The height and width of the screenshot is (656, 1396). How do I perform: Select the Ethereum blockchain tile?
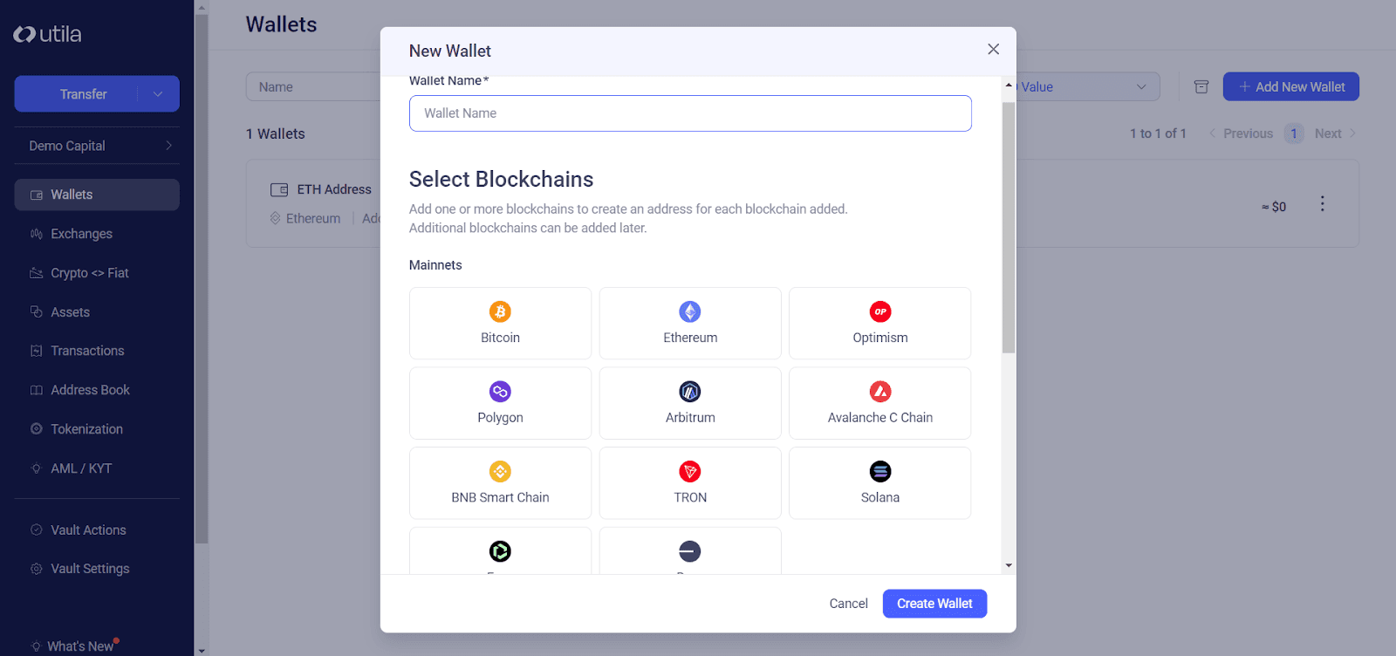(x=688, y=323)
